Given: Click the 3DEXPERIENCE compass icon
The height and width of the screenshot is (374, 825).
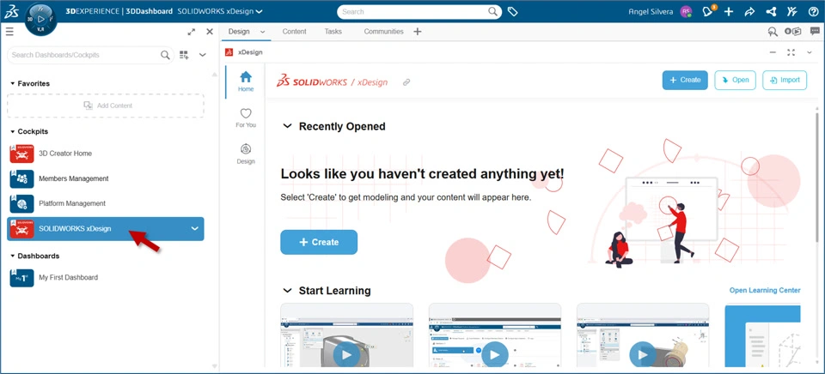Looking at the screenshot, I should click(40, 19).
